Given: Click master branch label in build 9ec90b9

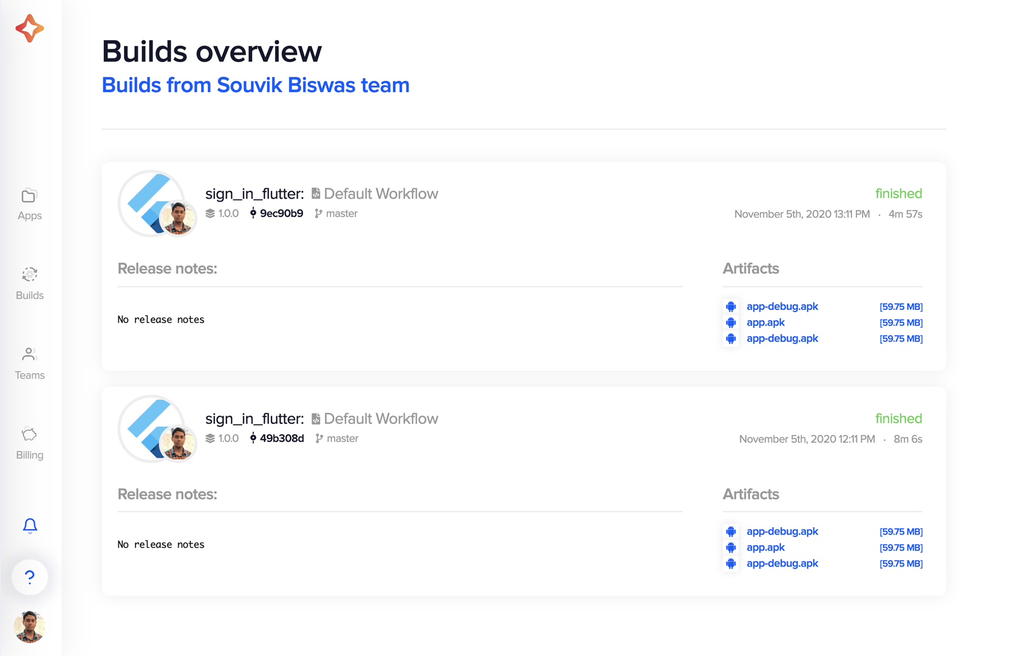Looking at the screenshot, I should click(x=341, y=213).
